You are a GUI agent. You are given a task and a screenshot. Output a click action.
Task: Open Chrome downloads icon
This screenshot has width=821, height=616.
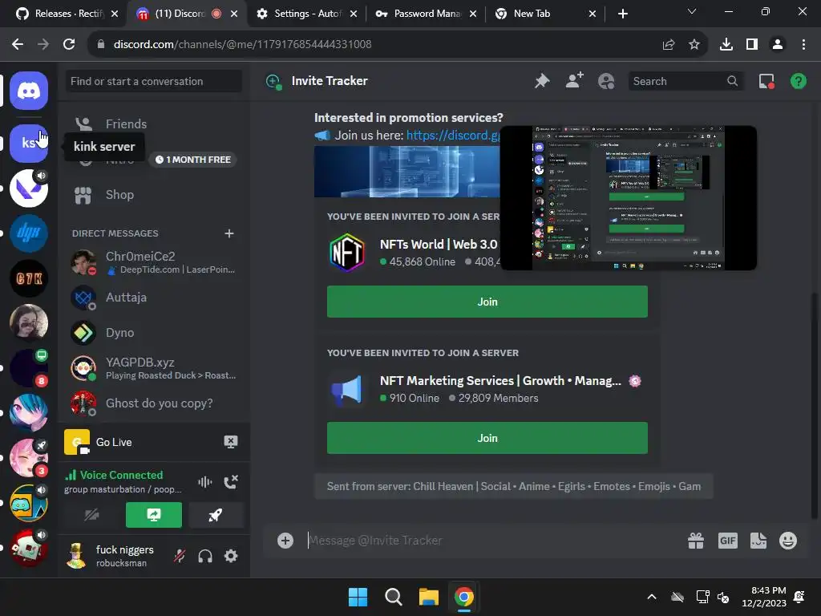point(726,45)
